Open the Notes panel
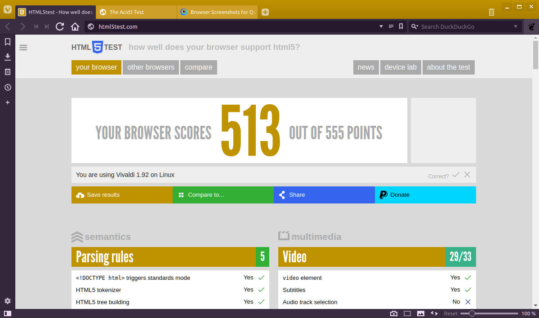539x318 pixels. pos(8,72)
